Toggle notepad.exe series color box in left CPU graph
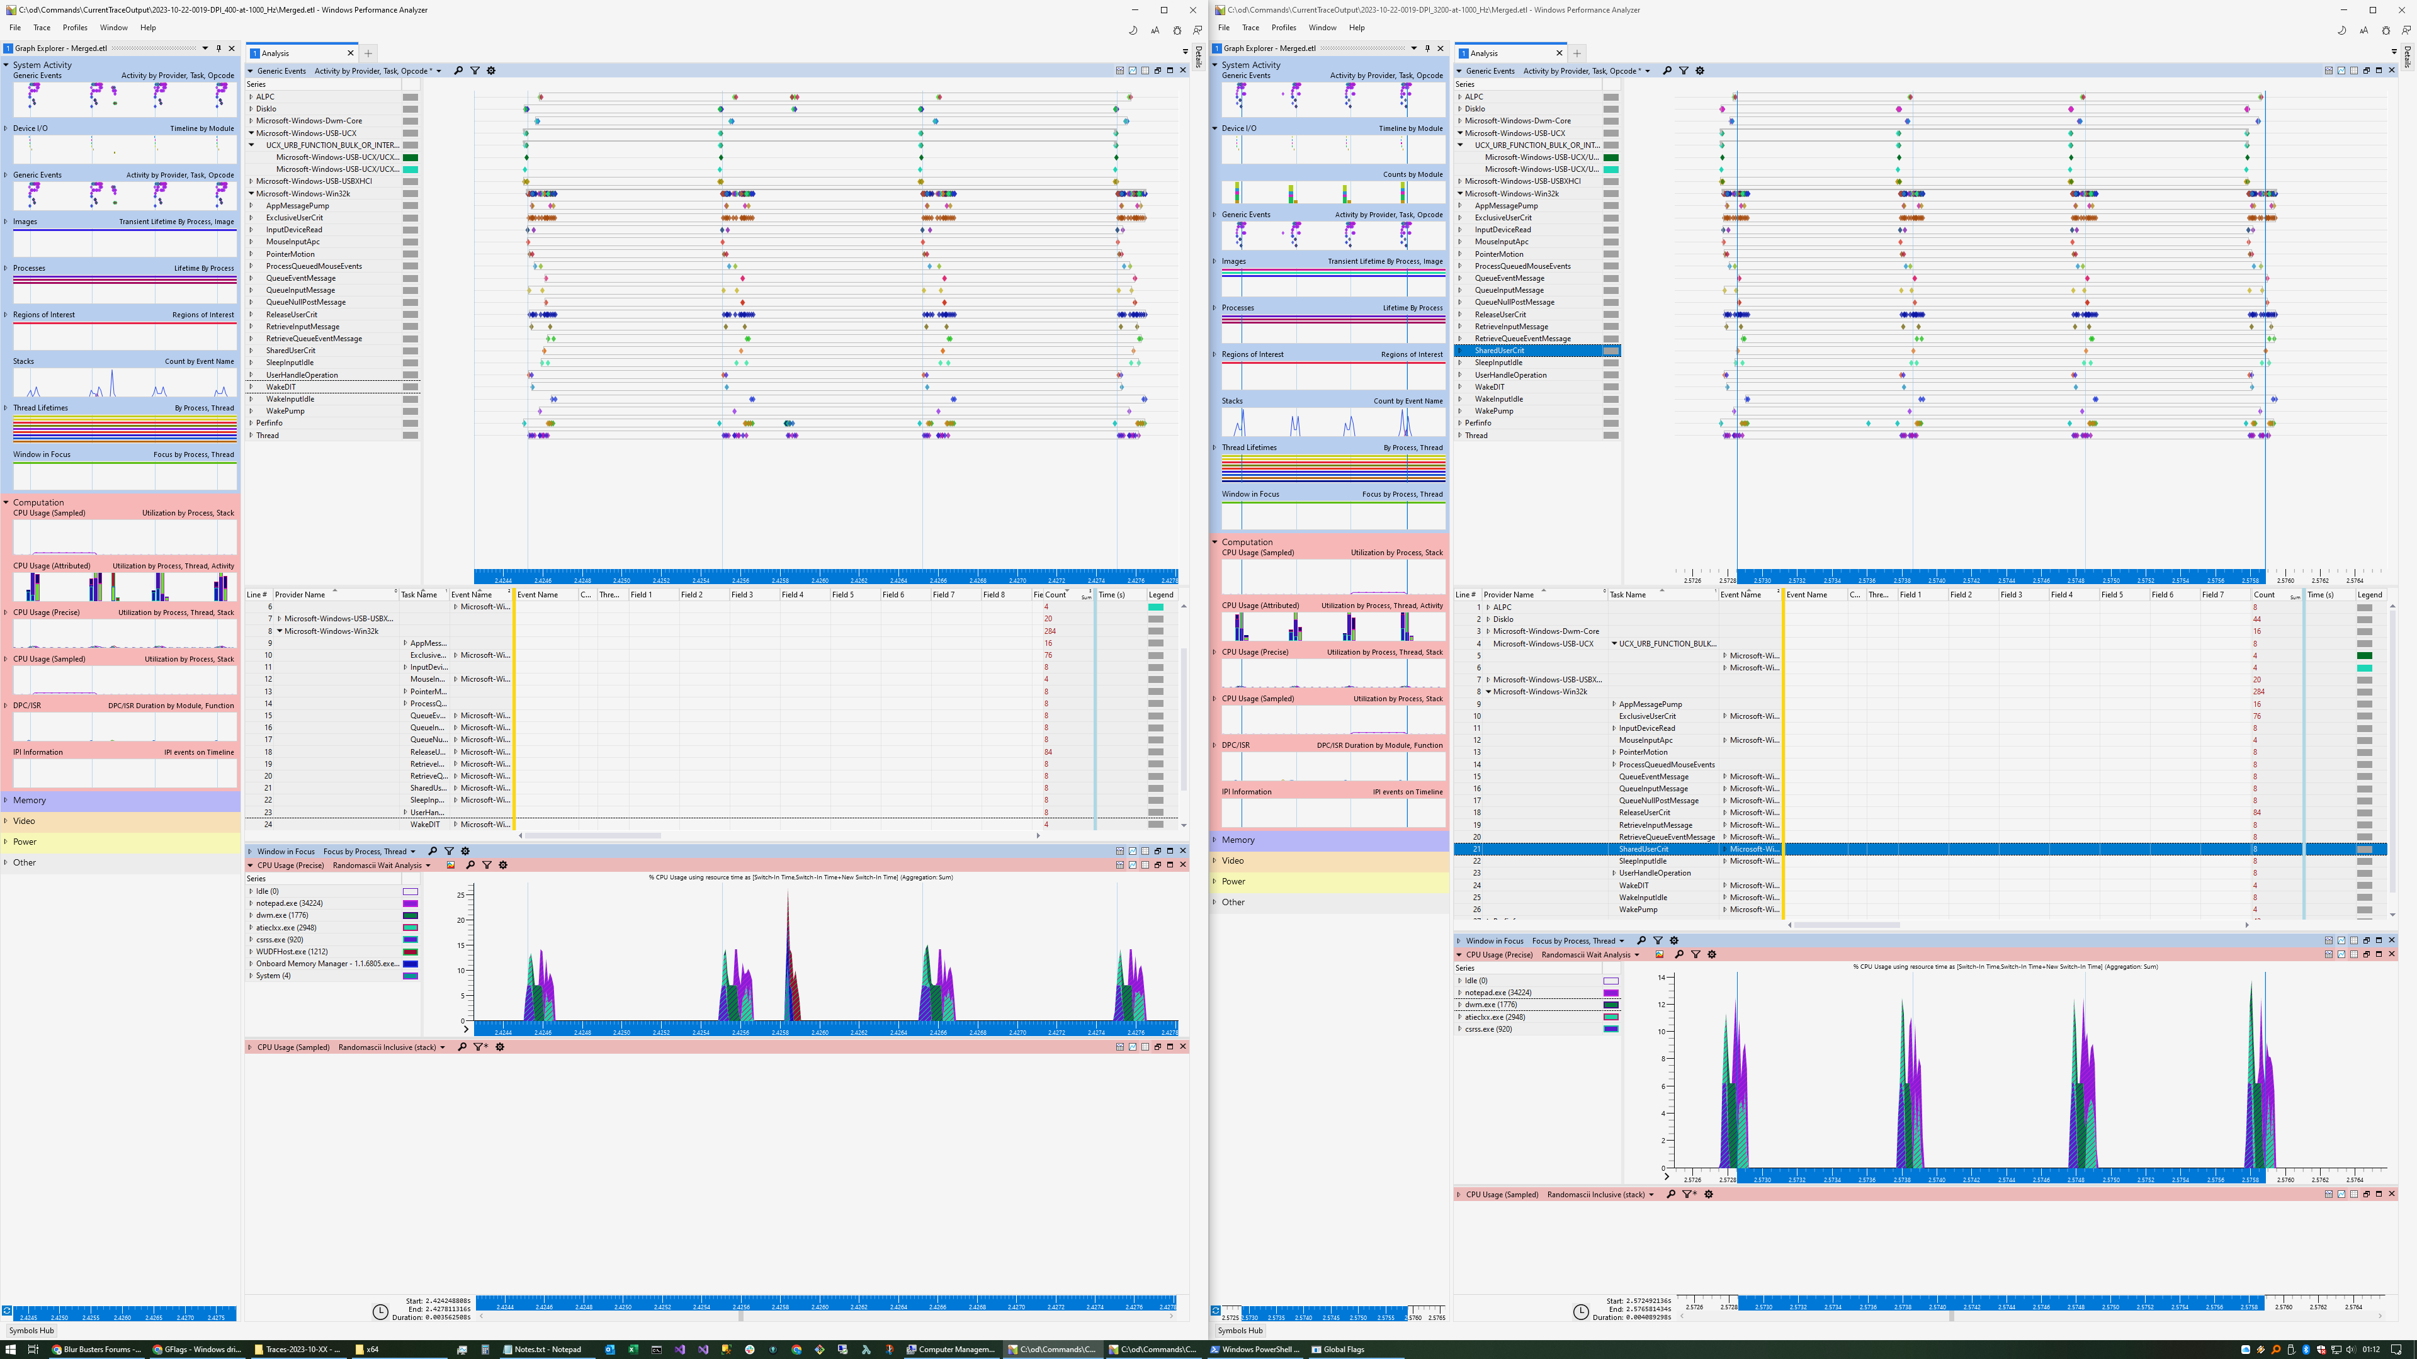Image resolution: width=2417 pixels, height=1359 pixels. (x=410, y=903)
